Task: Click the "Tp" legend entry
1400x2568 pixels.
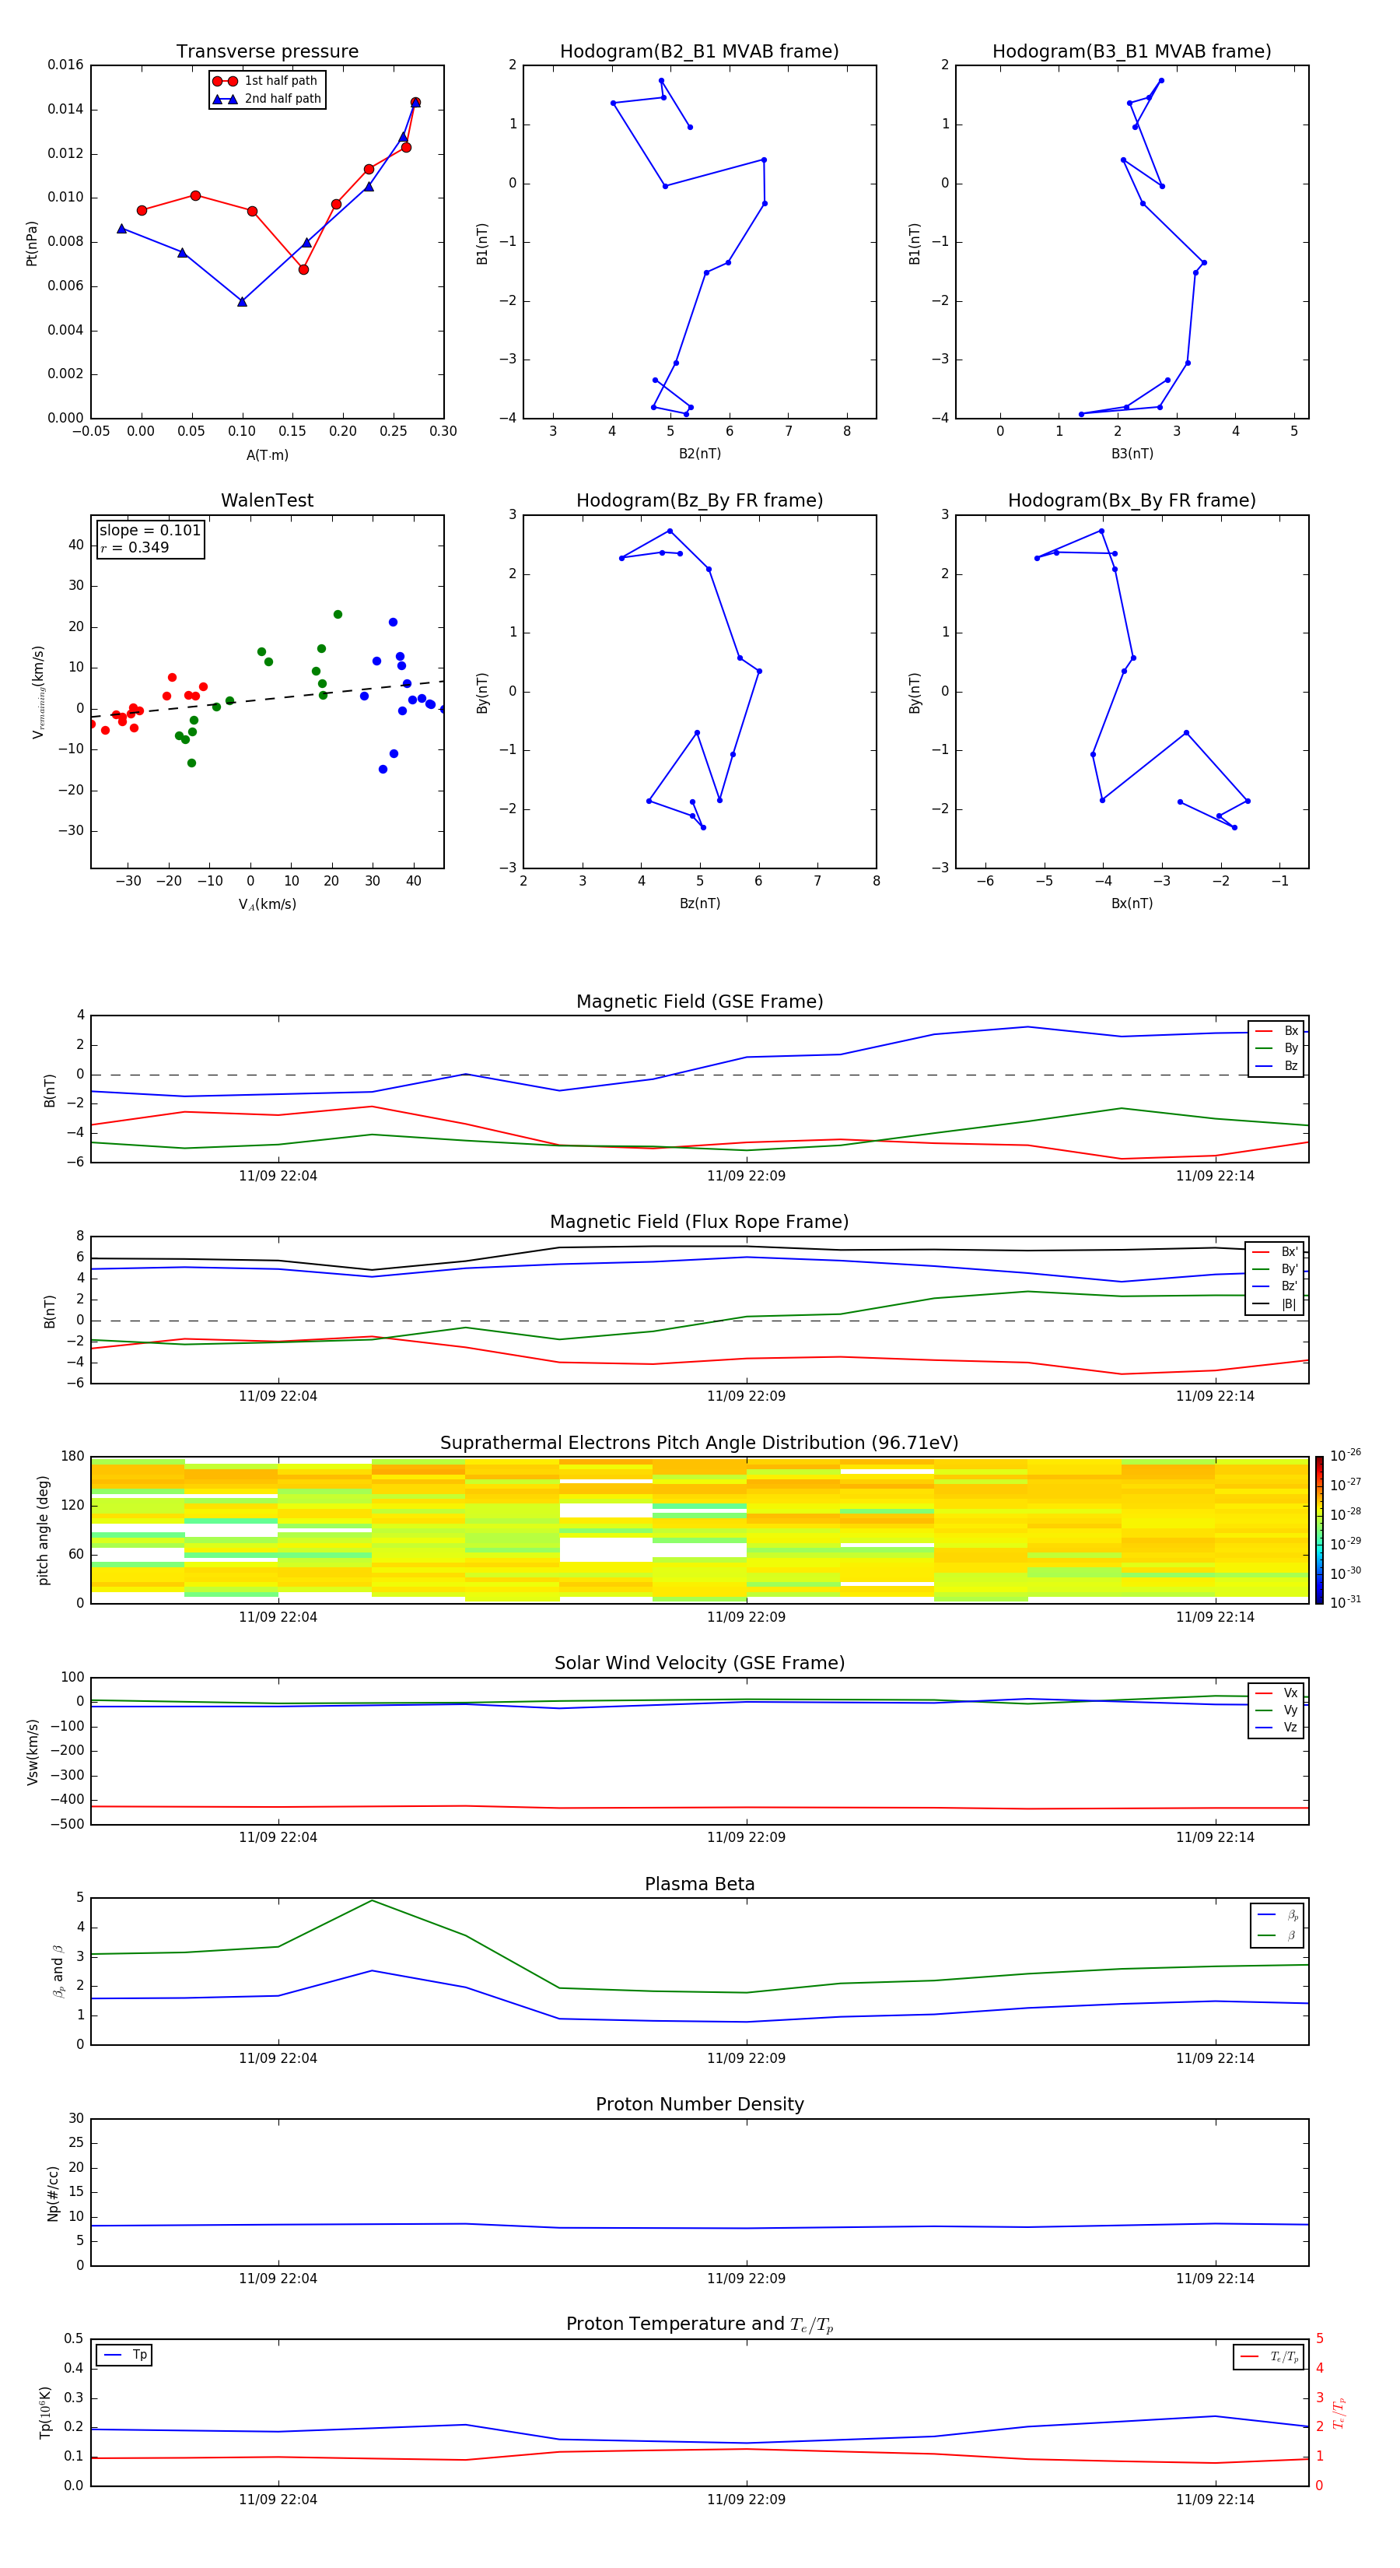Action: pyautogui.click(x=124, y=2356)
